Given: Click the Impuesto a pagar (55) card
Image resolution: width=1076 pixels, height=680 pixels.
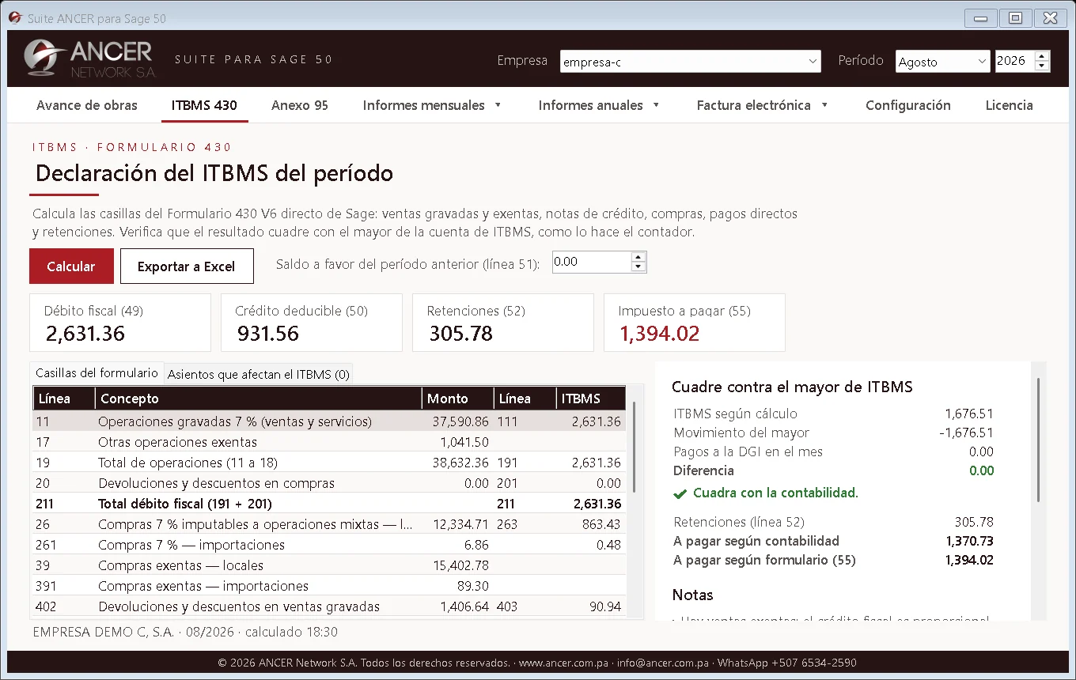Looking at the screenshot, I should 695,323.
